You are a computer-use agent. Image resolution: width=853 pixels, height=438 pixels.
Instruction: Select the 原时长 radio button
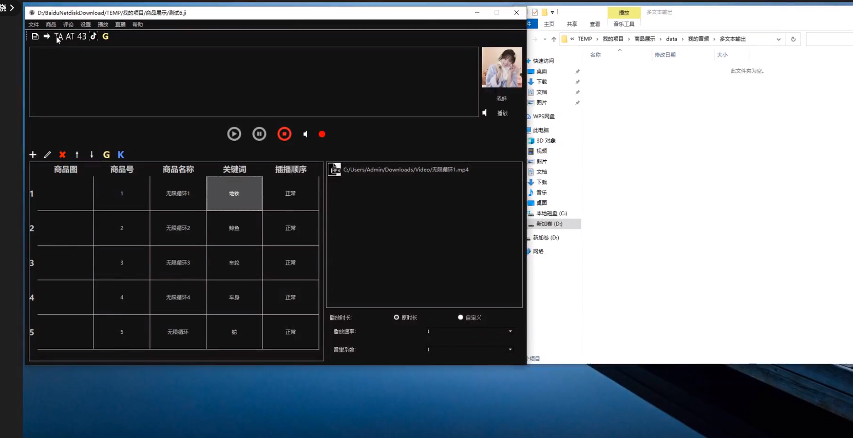point(396,317)
